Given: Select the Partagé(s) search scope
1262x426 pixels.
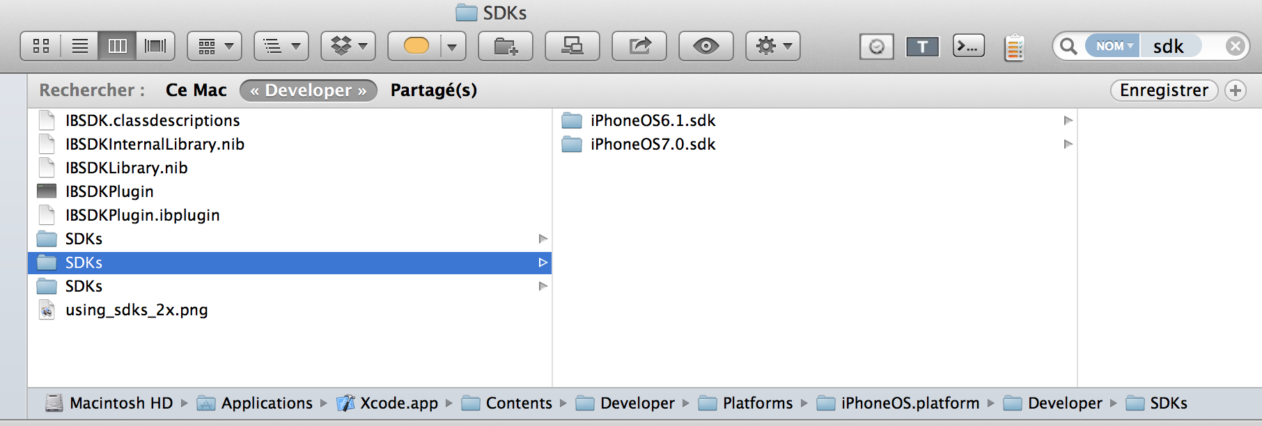Looking at the screenshot, I should click(434, 90).
